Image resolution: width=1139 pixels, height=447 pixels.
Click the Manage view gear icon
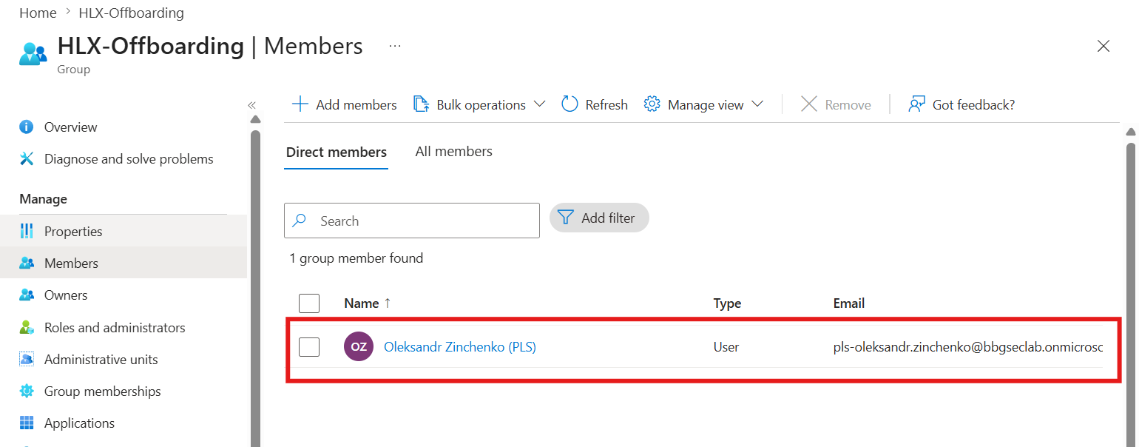pos(652,104)
